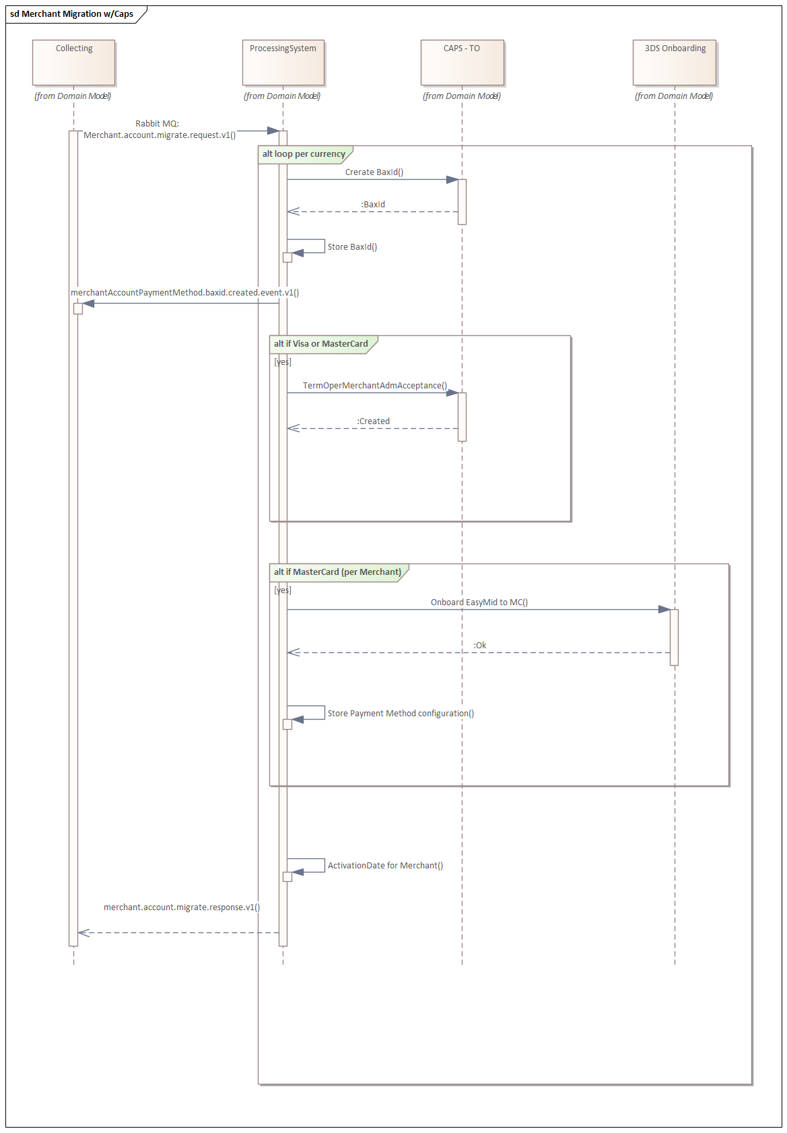Click '(from Domain Model)' under 3DS Onboarding

tap(674, 96)
